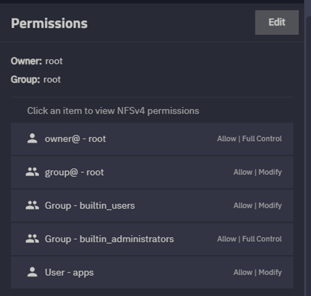The height and width of the screenshot is (296, 311).
Task: Expand the group@ - root ACL entry
Action: click(x=152, y=172)
